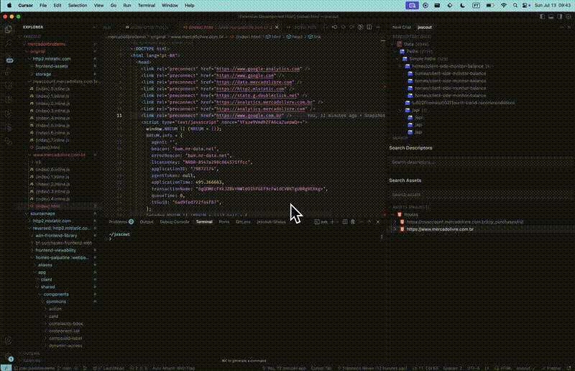This screenshot has height=371, width=575.
Task: Close the active (index).html editor tab
Action: tap(277, 27)
